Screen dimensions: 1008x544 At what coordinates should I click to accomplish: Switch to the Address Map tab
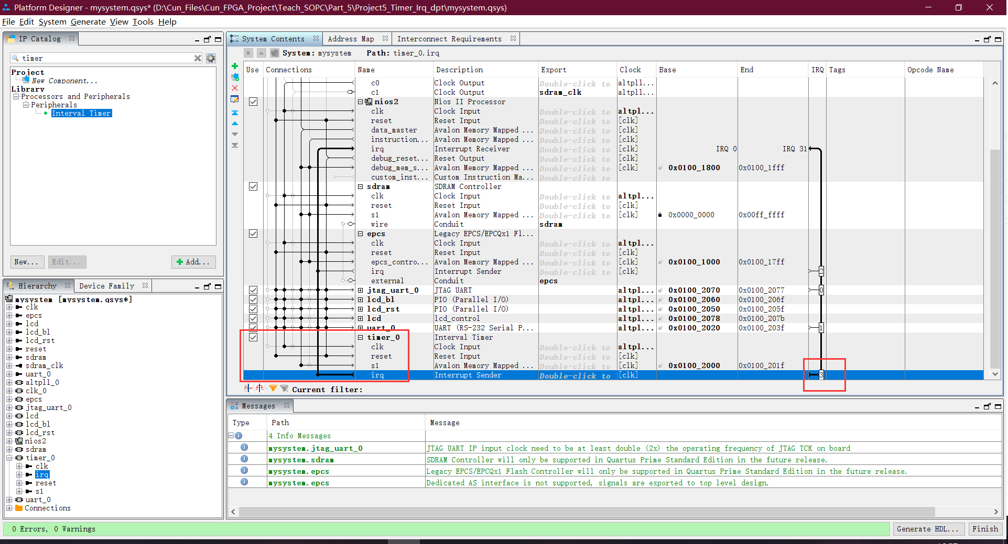[x=351, y=39]
